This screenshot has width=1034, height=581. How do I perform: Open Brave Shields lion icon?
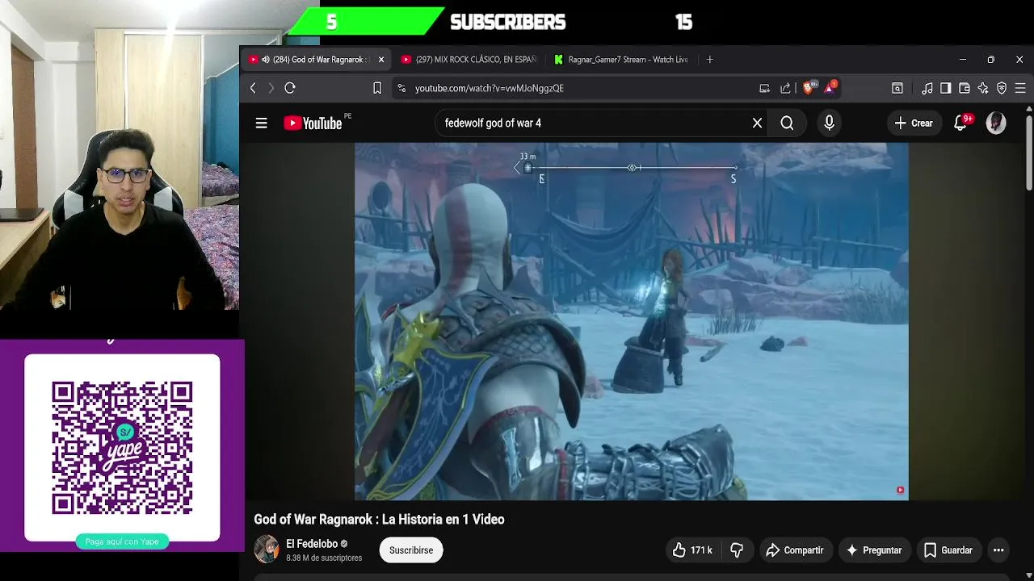[809, 87]
